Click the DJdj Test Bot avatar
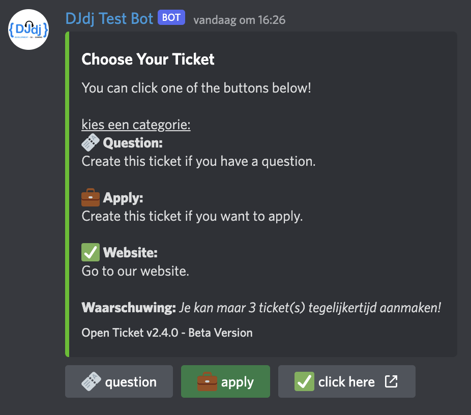This screenshot has width=471, height=415. click(x=28, y=29)
